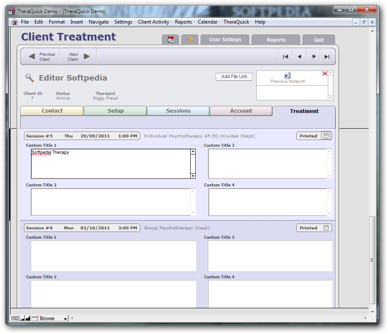The height and width of the screenshot is (334, 388).
Task: Click the Quit button
Action: (x=319, y=40)
